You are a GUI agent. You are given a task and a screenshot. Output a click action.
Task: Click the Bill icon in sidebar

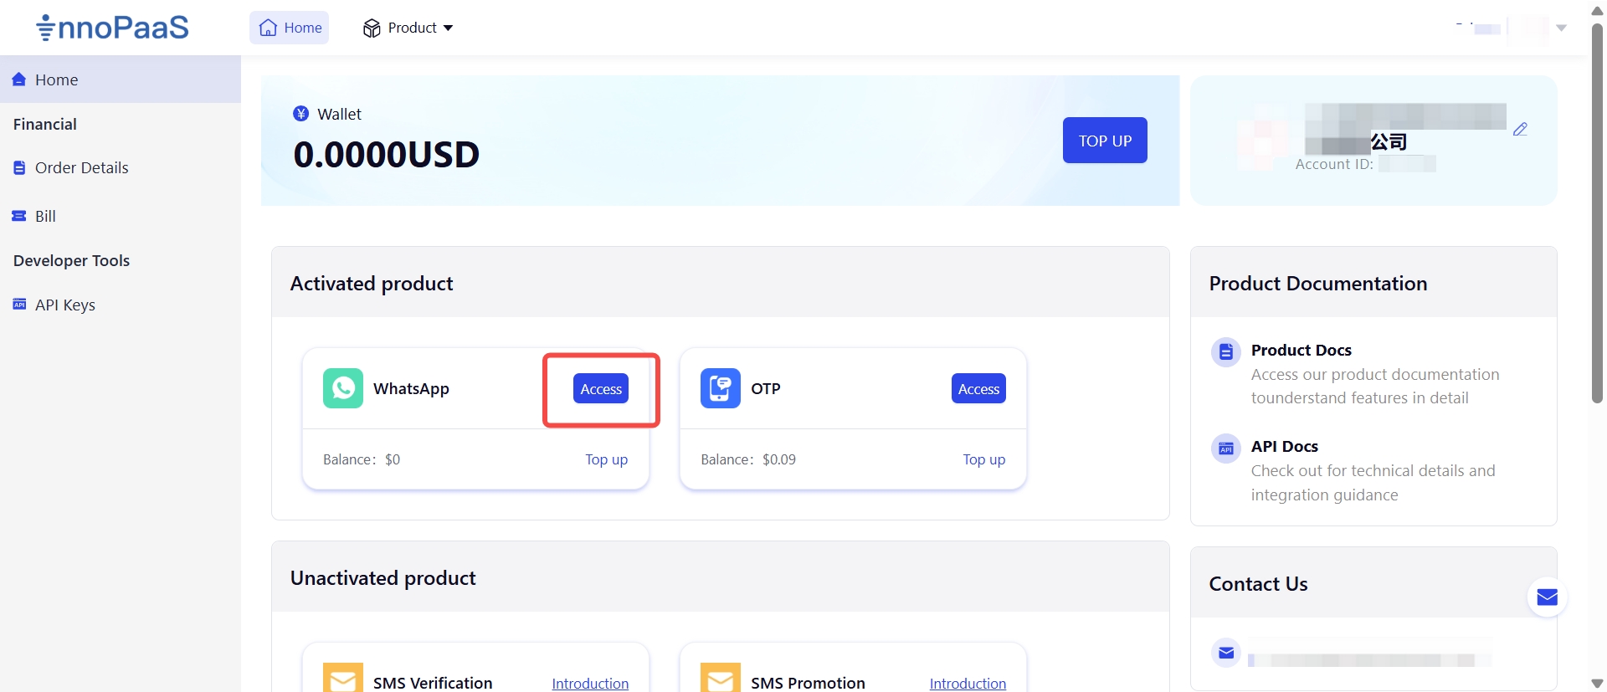pyautogui.click(x=19, y=216)
